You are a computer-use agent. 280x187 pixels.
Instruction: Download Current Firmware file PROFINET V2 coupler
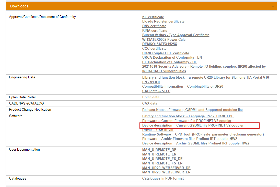click(x=187, y=121)
